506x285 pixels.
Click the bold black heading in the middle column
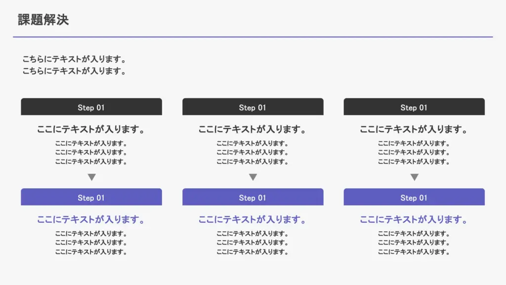coord(252,129)
